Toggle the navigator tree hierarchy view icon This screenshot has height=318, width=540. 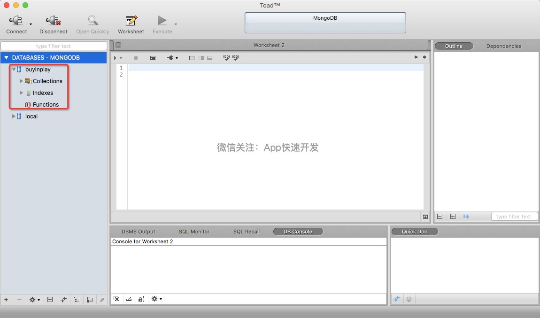click(x=77, y=300)
